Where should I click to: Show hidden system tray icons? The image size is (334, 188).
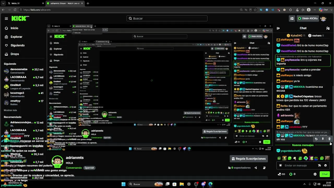[x=304, y=184]
